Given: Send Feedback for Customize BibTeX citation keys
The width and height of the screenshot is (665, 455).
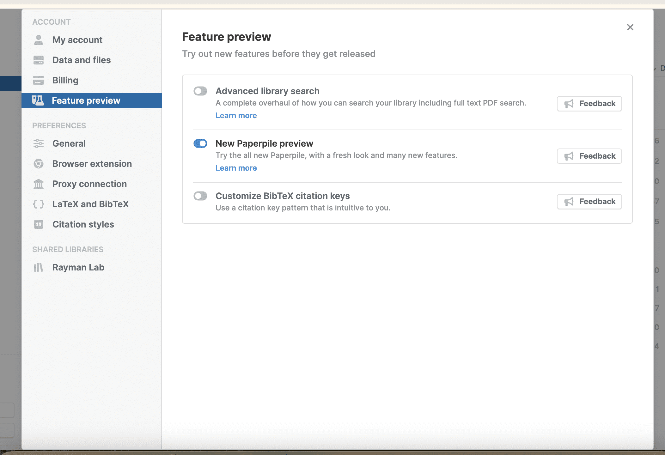Looking at the screenshot, I should click(589, 202).
